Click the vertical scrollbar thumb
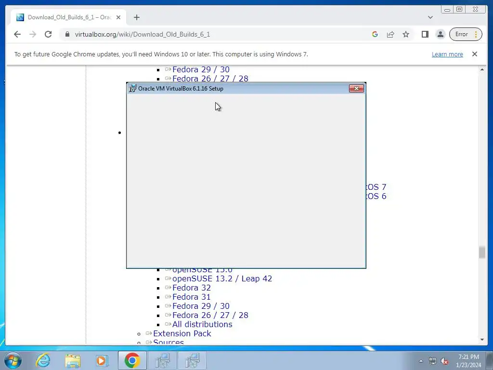493x370 pixels. point(482,252)
